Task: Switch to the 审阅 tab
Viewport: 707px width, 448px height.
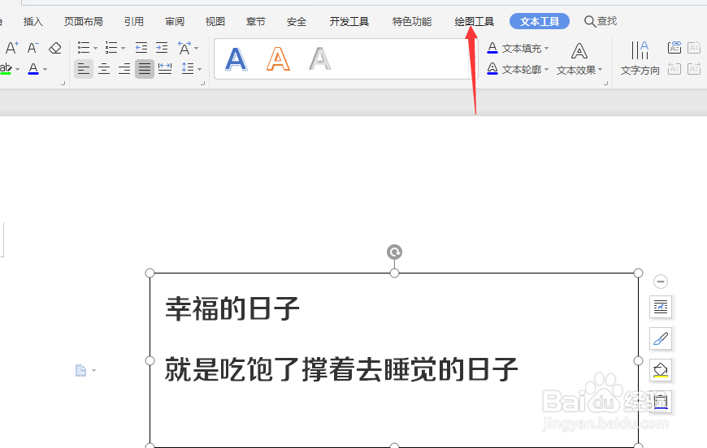Action: click(x=175, y=22)
